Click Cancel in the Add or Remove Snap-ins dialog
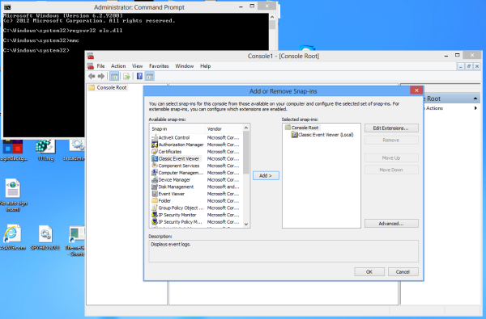The width and height of the screenshot is (486, 319). [x=403, y=271]
